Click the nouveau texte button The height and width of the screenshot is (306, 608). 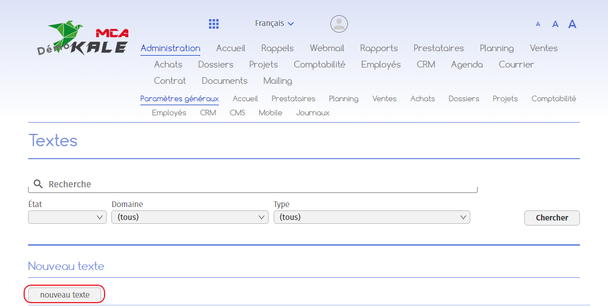coord(65,295)
